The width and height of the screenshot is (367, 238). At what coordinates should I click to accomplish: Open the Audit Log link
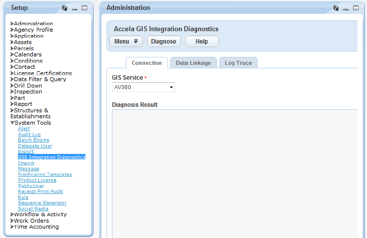coord(29,134)
